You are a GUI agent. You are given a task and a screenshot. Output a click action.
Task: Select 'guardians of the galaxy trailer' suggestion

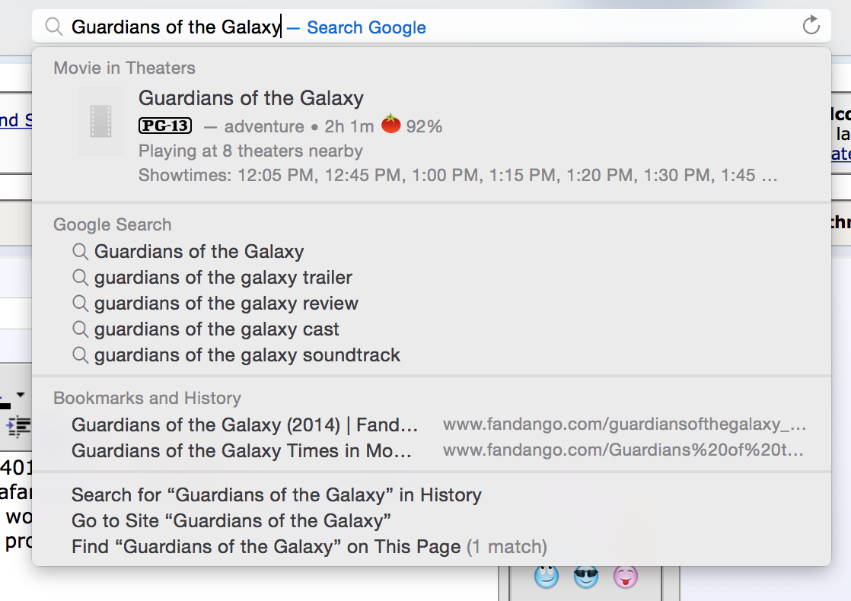click(x=223, y=278)
